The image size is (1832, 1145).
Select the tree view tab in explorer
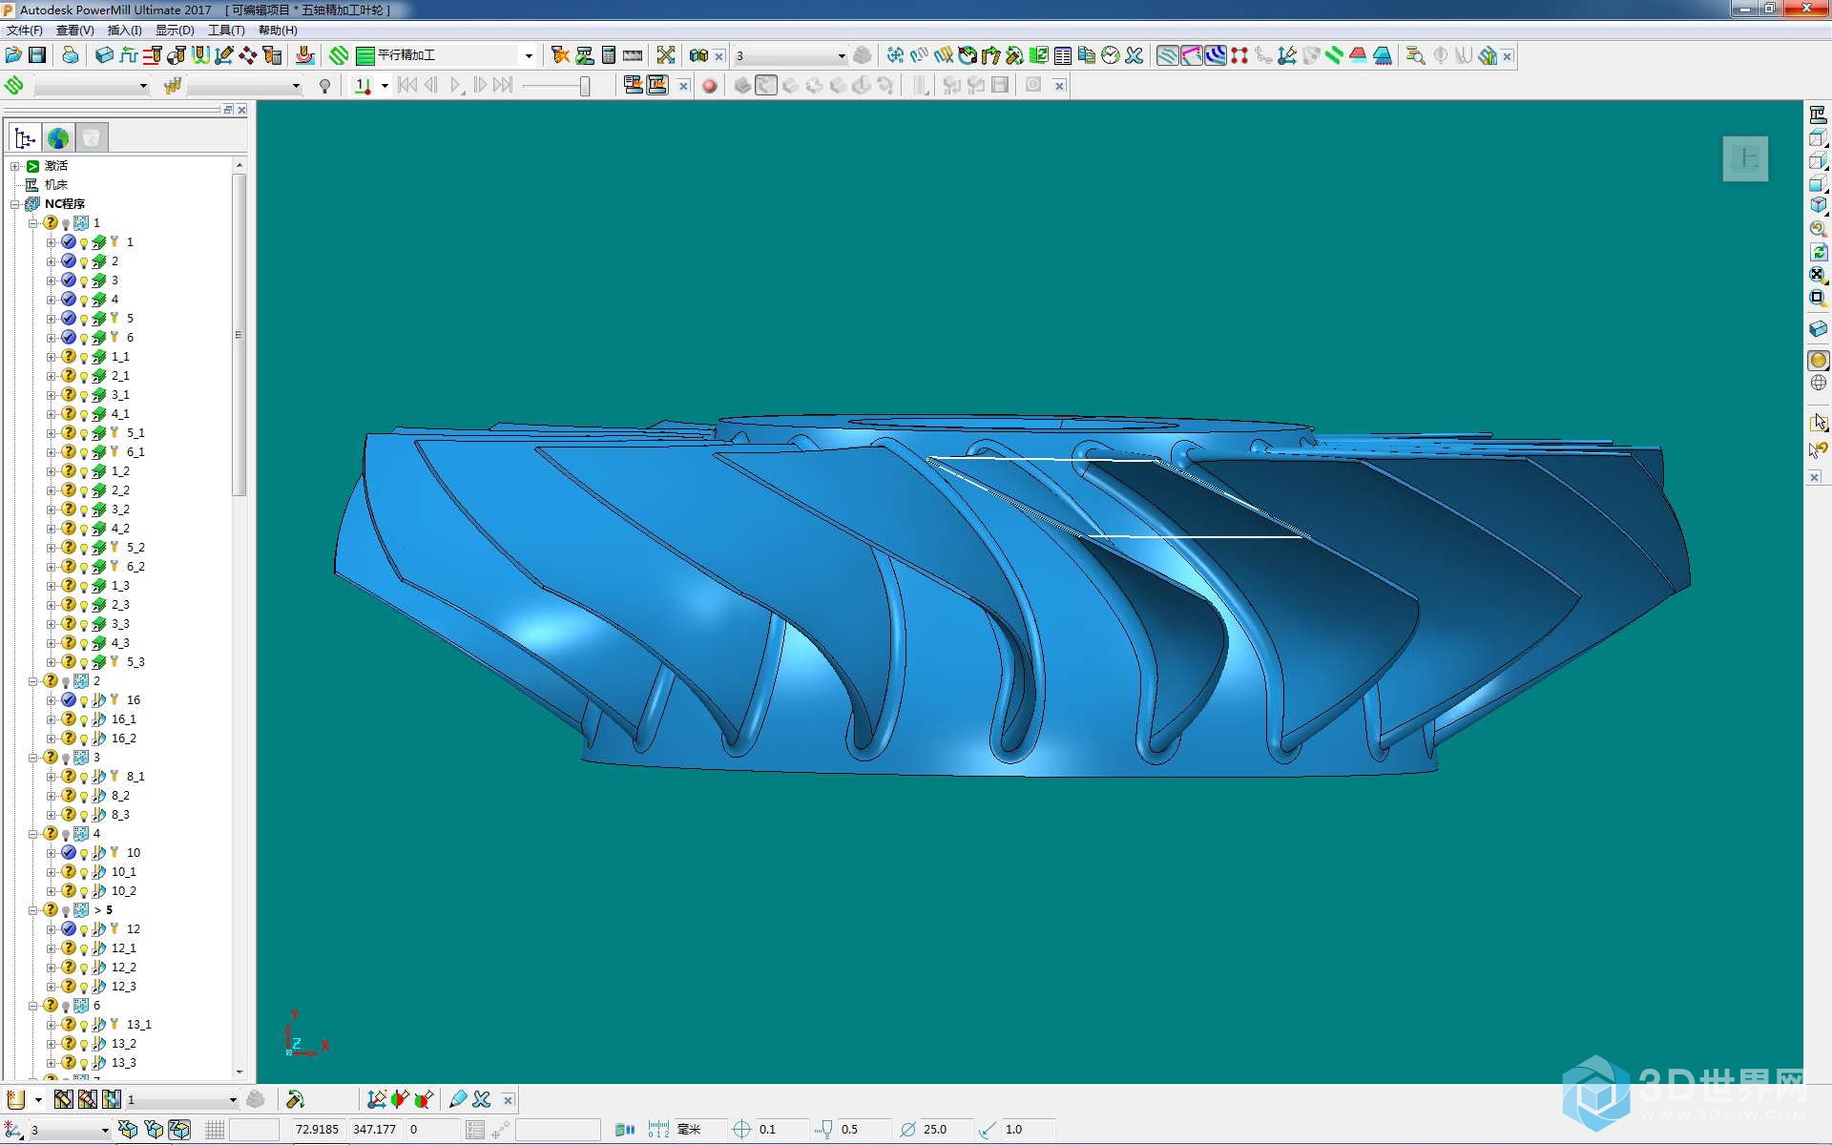coord(25,138)
